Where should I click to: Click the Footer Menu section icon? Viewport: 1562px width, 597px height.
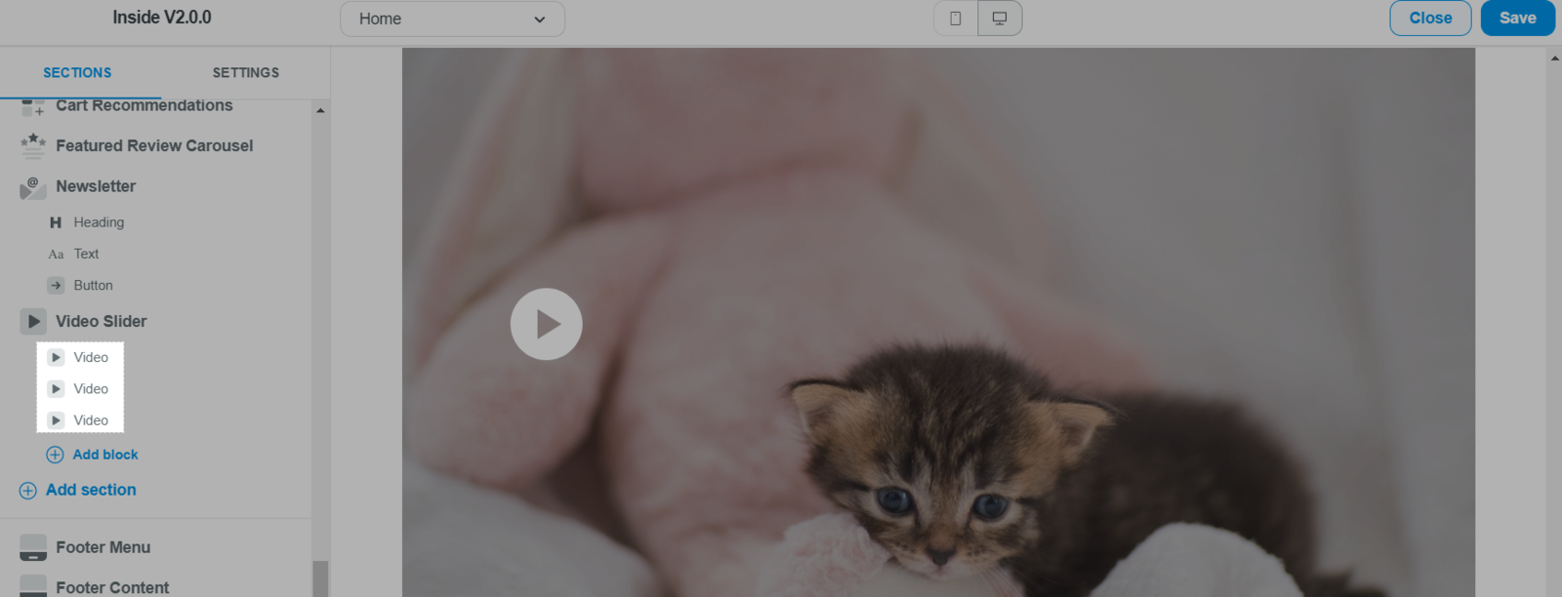click(33, 547)
